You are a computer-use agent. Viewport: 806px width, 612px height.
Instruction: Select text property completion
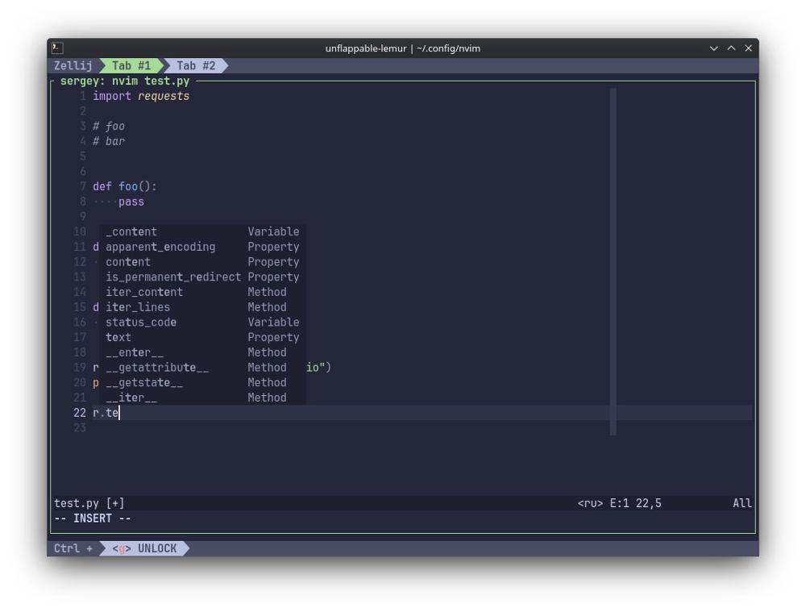tap(202, 337)
